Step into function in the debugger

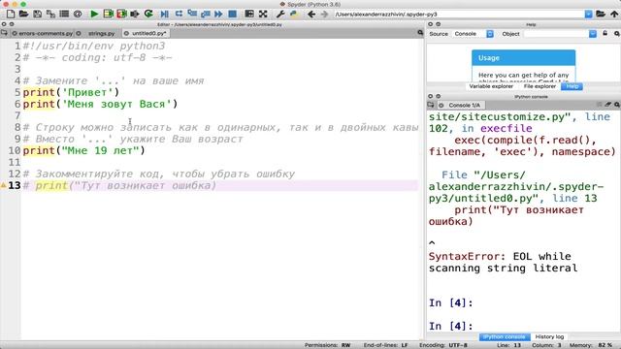192,15
